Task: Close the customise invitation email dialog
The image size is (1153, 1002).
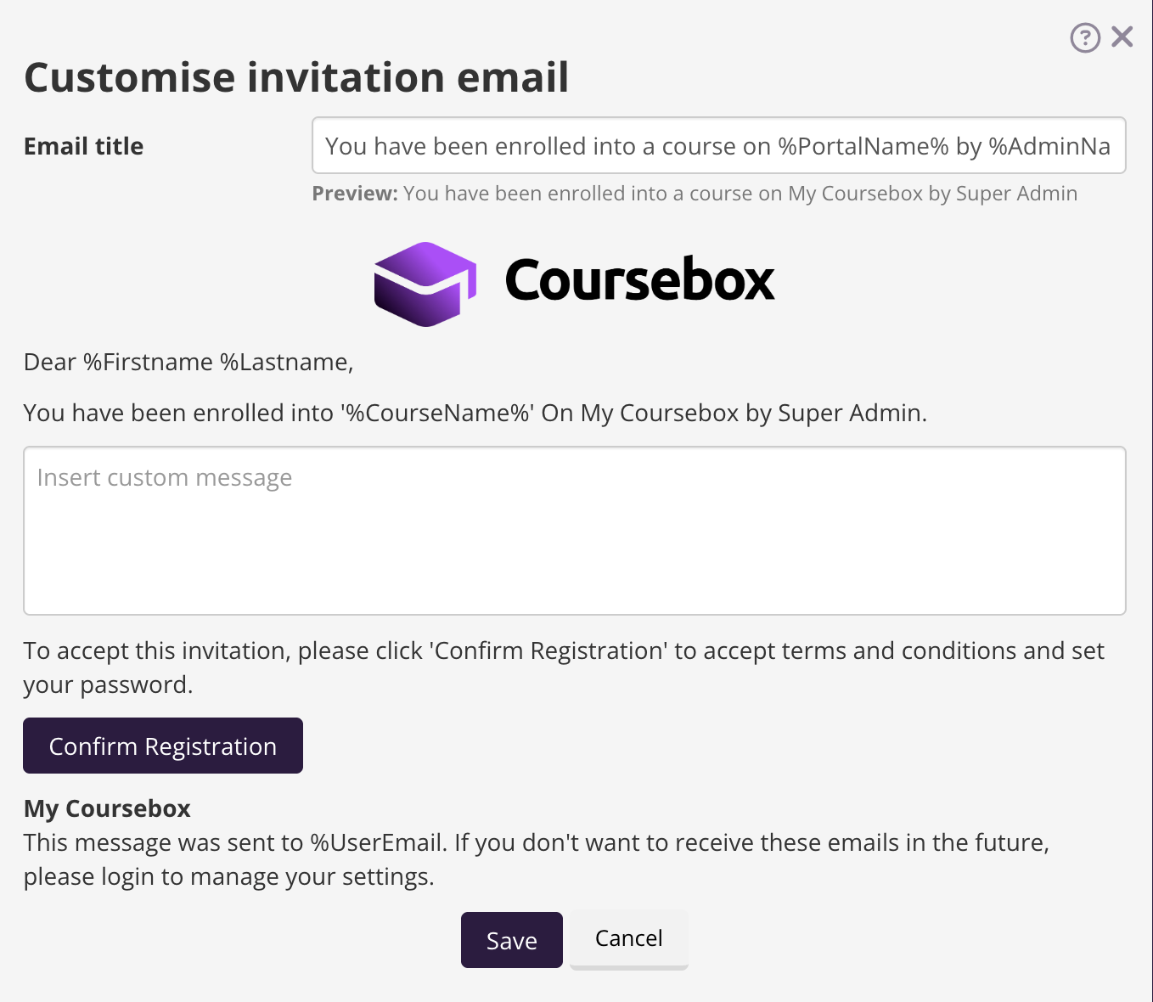Action: click(1122, 37)
